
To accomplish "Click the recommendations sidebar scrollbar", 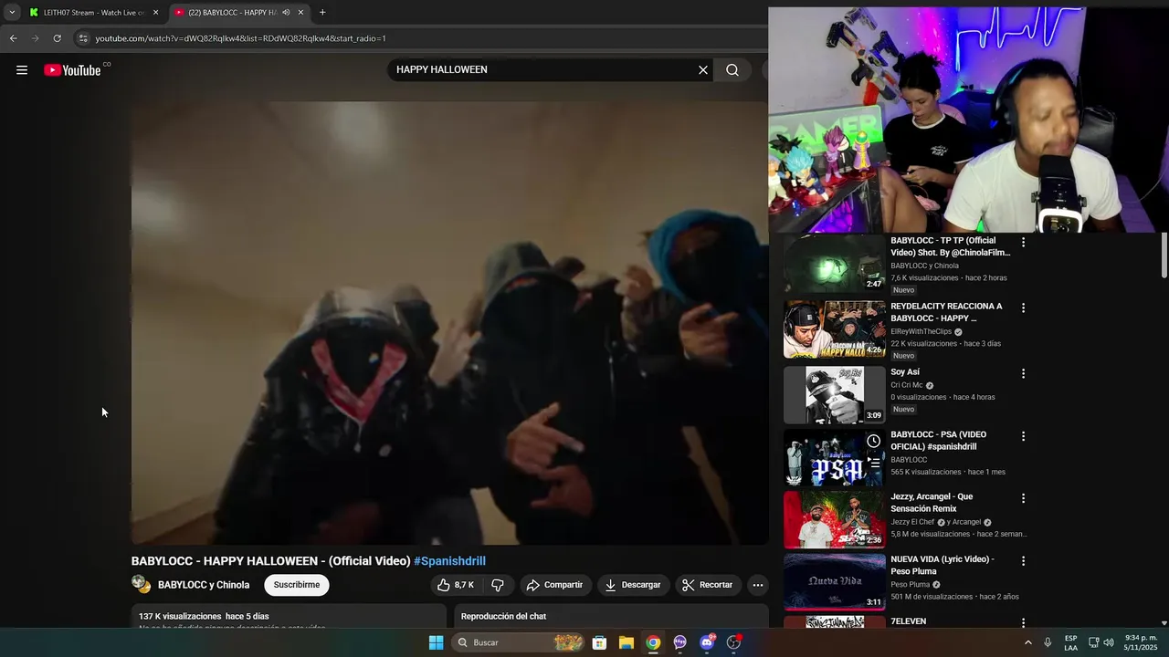I will pos(1164,255).
